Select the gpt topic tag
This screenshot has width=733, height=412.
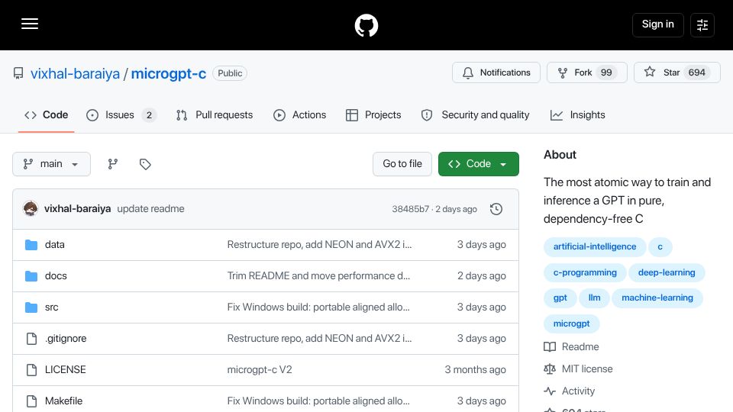560,298
